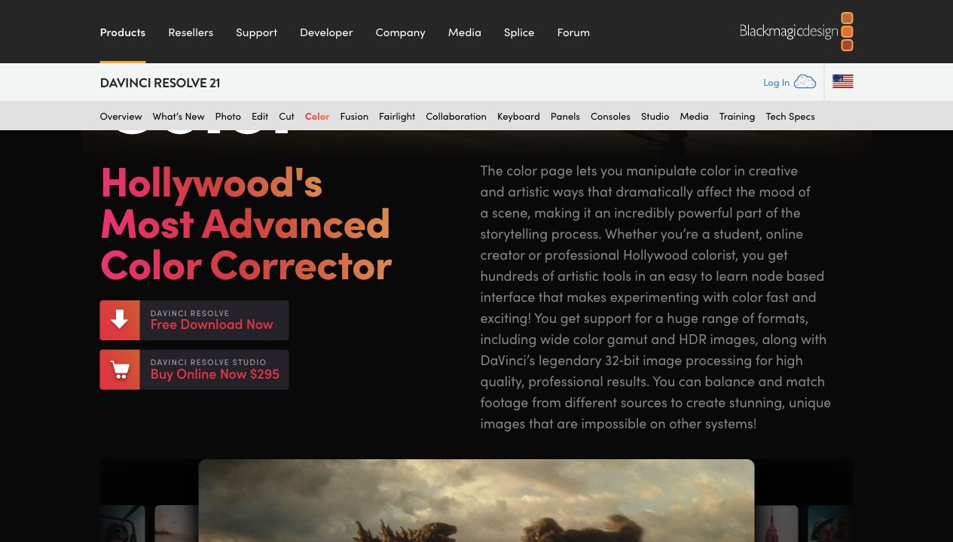Screen dimensions: 953x542
Task: Open the Tech Specs tab
Action: 790,116
